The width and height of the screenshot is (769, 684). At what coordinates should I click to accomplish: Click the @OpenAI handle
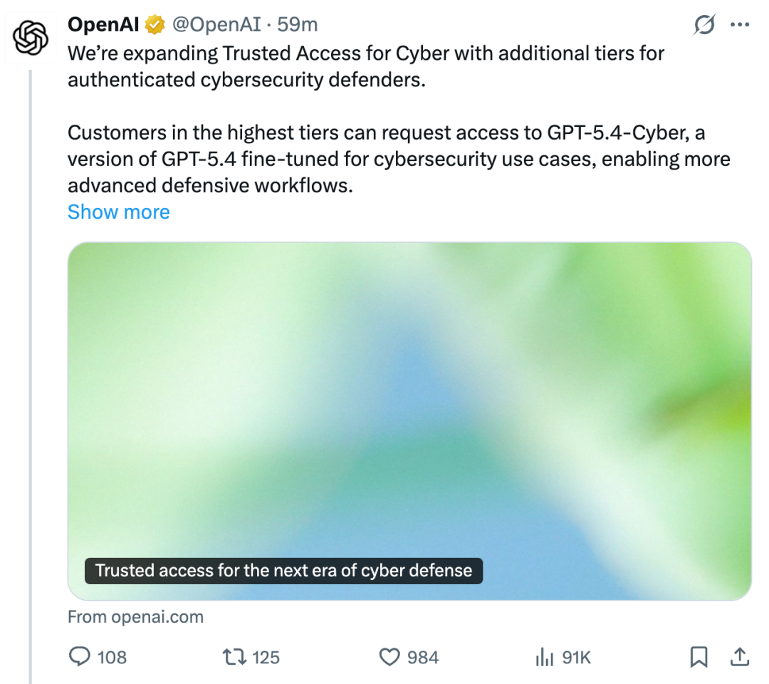click(216, 25)
